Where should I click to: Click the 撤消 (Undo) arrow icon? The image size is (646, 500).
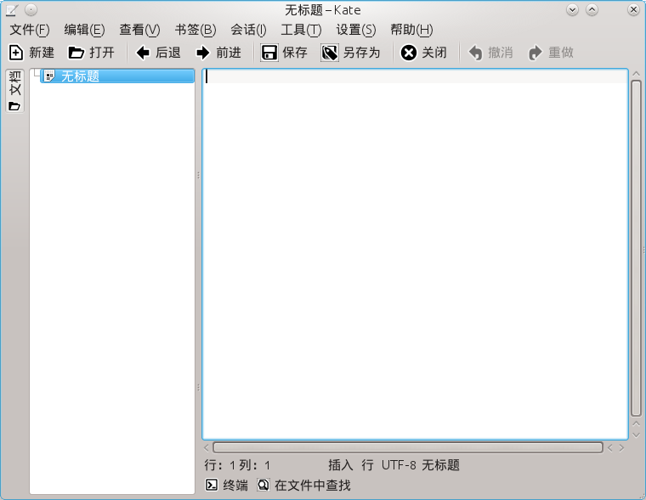coord(475,53)
